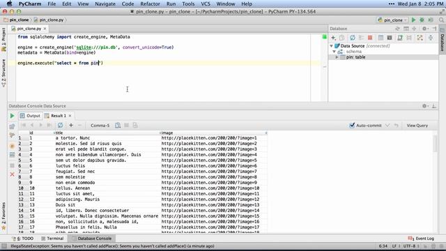Open the Apple menu
The height and width of the screenshot is (251, 446).
(x=9, y=3)
